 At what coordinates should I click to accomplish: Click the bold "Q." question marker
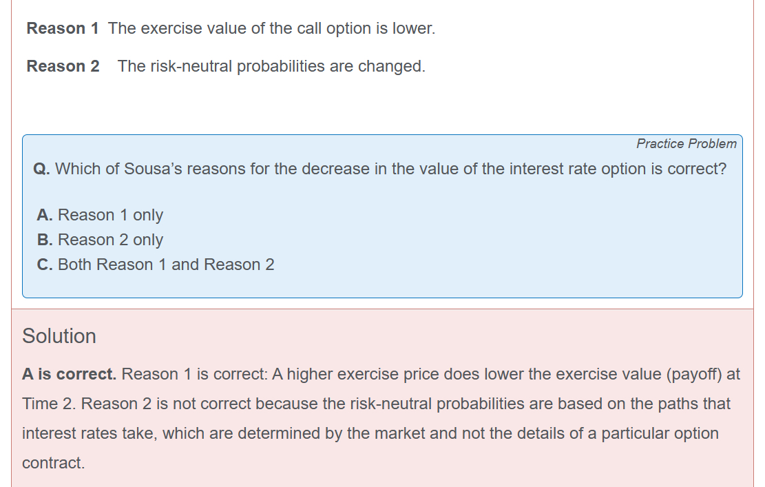tap(41, 169)
